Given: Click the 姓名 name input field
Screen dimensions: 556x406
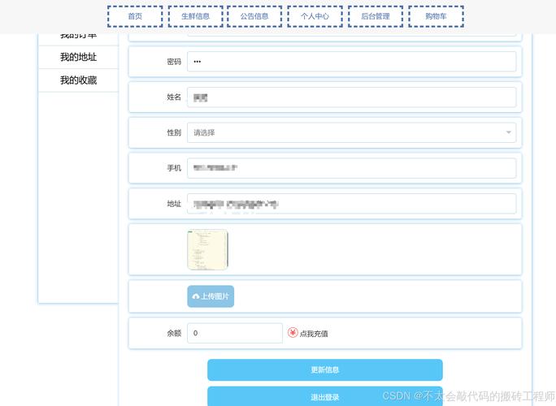Looking at the screenshot, I should click(x=351, y=97).
